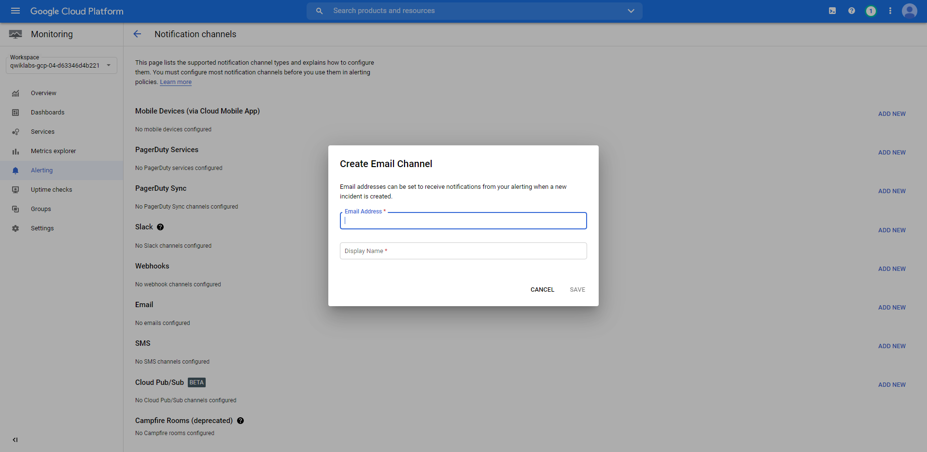Save the email channel
Viewport: 927px width, 452px height.
click(x=577, y=290)
